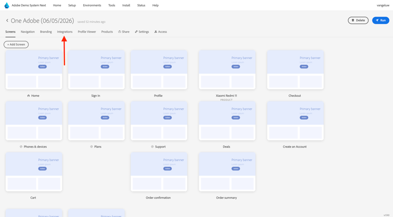Open the Cart screen thumbnail
Screen dimensions: 393x217
tap(34, 172)
